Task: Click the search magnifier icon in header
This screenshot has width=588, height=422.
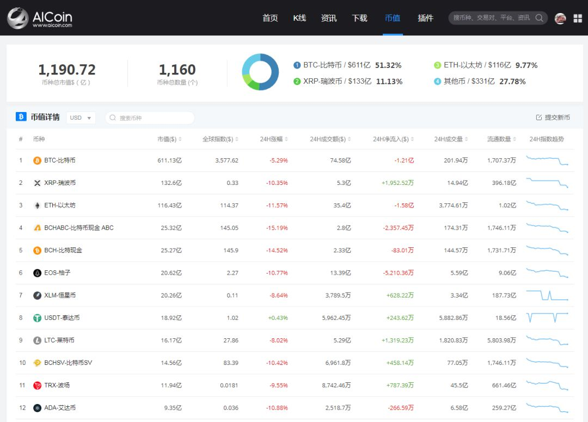Action: 539,17
